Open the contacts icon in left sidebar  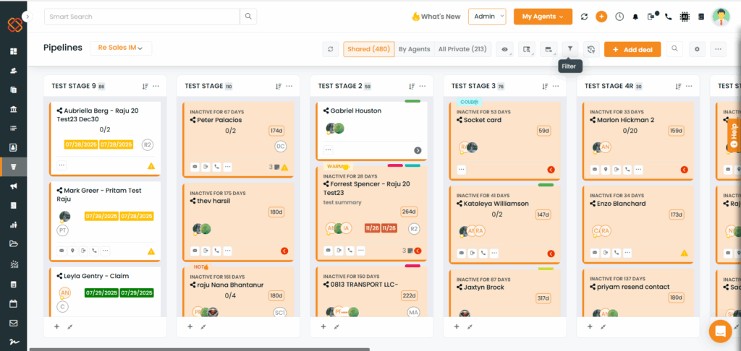coord(13,71)
